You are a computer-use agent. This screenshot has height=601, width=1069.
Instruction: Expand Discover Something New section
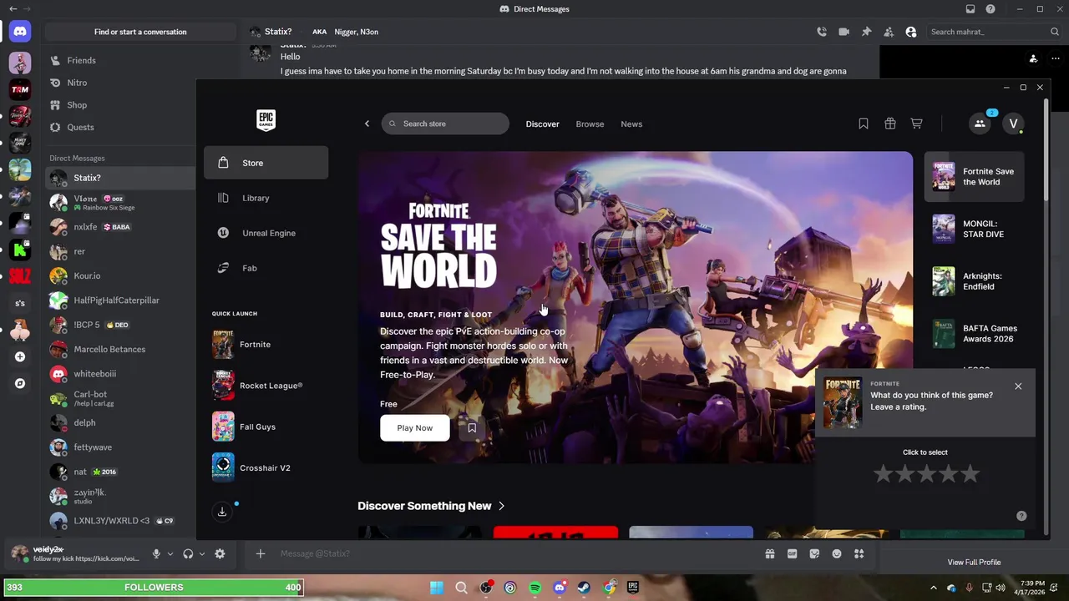(431, 506)
